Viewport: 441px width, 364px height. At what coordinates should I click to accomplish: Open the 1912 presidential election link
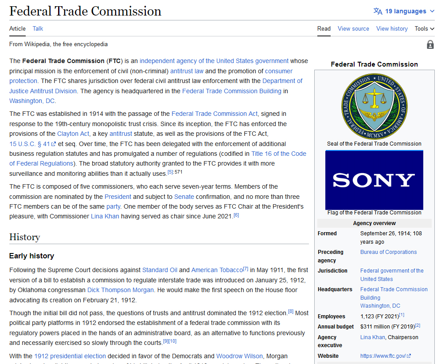(70, 356)
